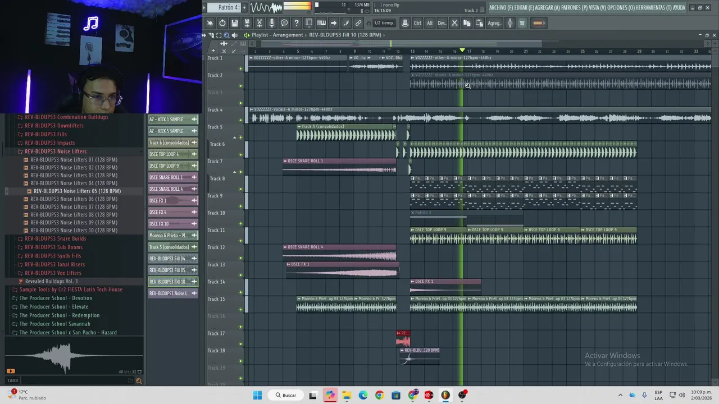This screenshot has width=719, height=404.
Task: Click the scissors cut icon near Des.
Action: (454, 23)
